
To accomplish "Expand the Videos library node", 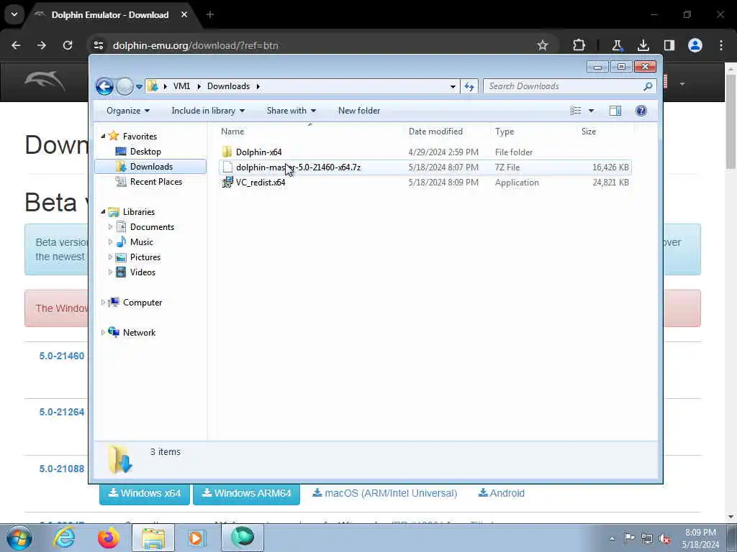I will point(110,272).
